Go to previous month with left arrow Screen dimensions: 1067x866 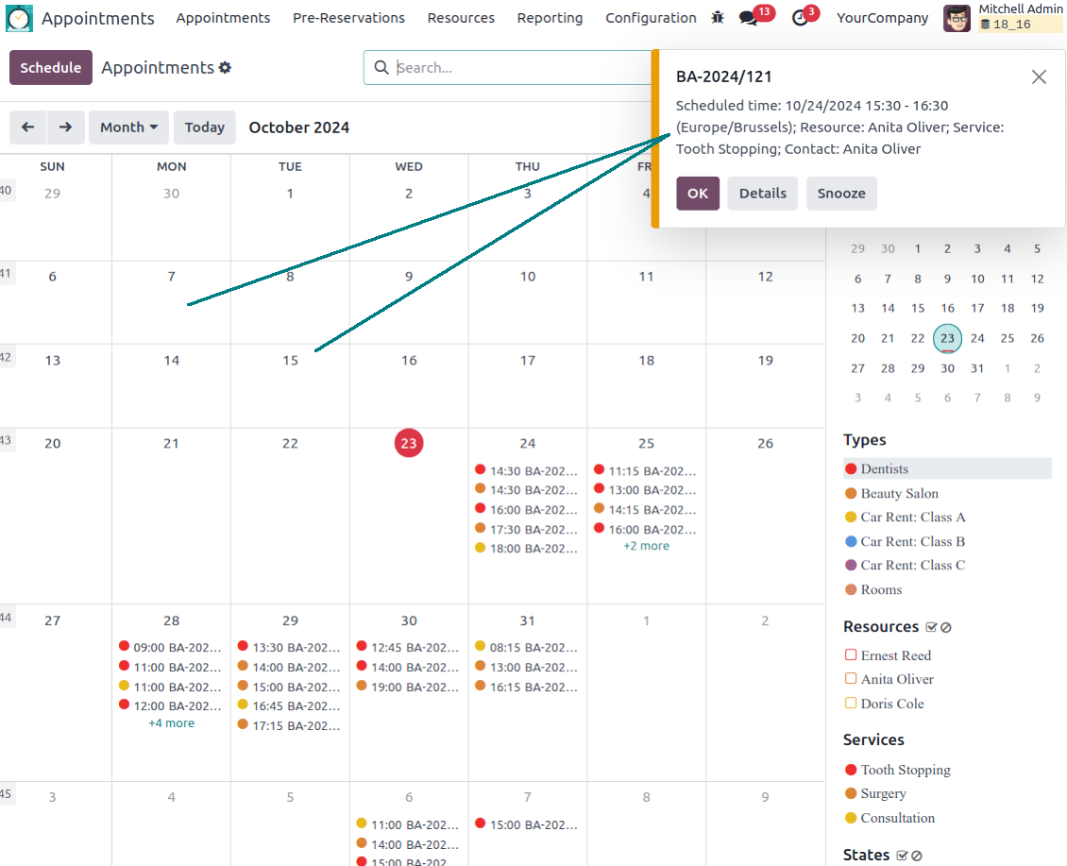pos(28,127)
